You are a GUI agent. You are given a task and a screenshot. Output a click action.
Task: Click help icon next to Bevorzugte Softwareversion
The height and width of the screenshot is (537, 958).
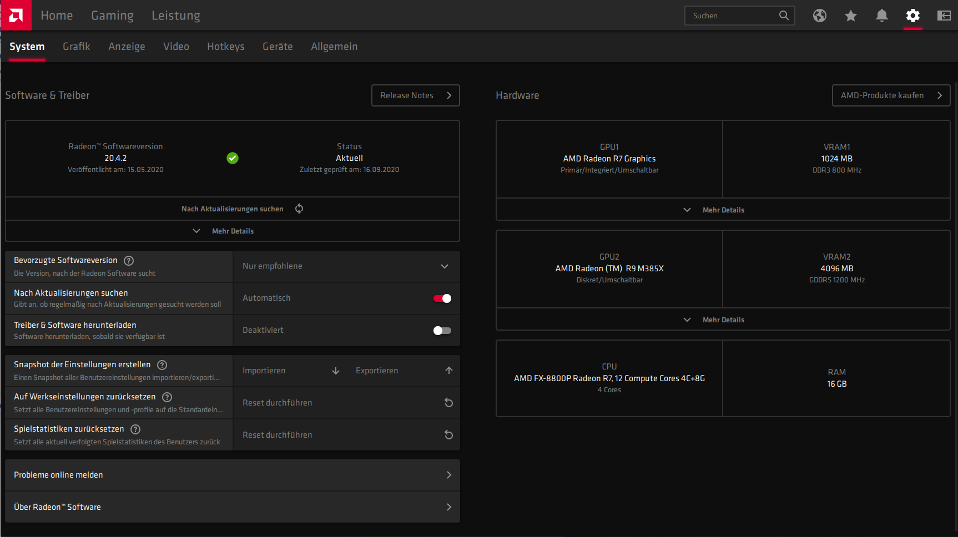coord(129,261)
